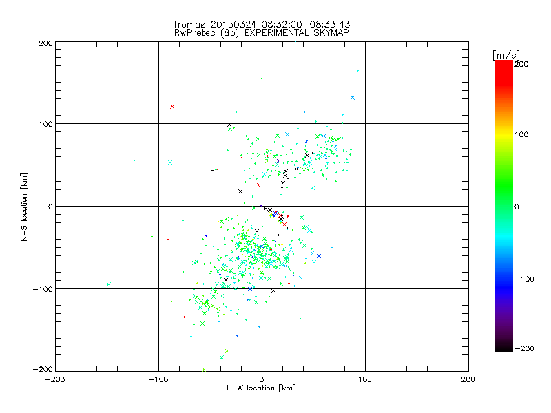This screenshot has height=413, width=551.
Task: Pick the black bottom of the velocity colorbar
Action: point(504,346)
